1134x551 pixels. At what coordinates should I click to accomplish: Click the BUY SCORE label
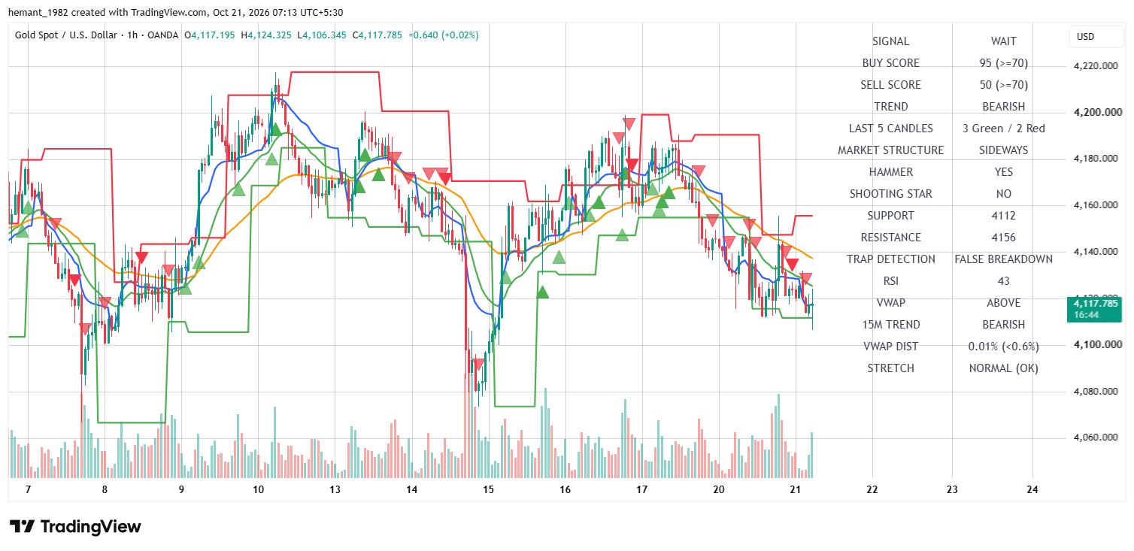click(x=890, y=63)
